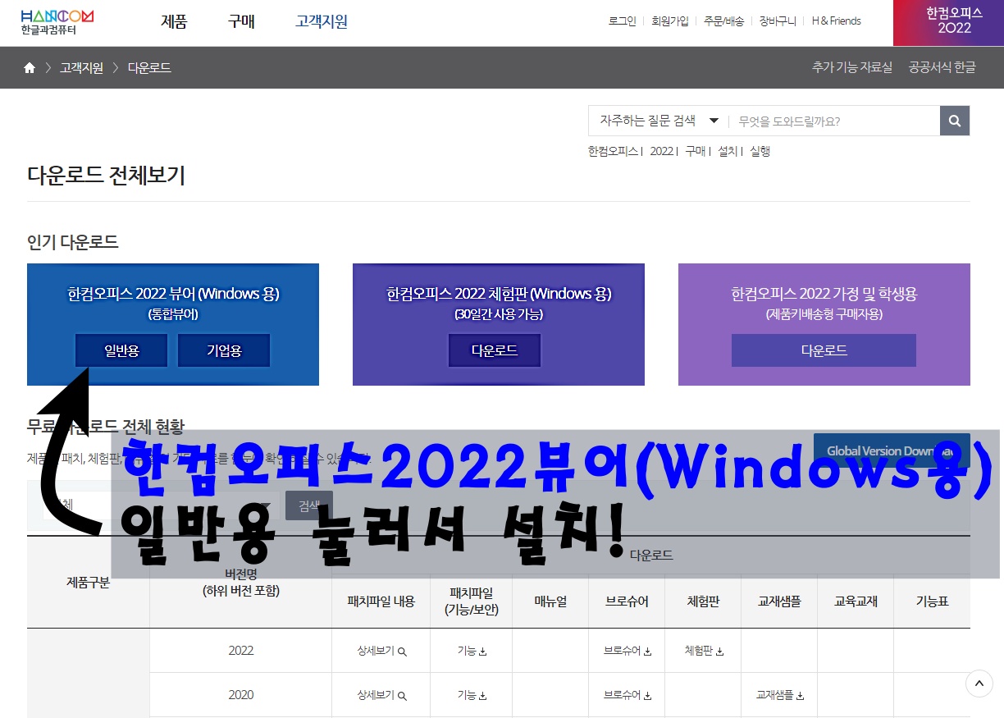Click the 로그인 link

click(x=622, y=21)
